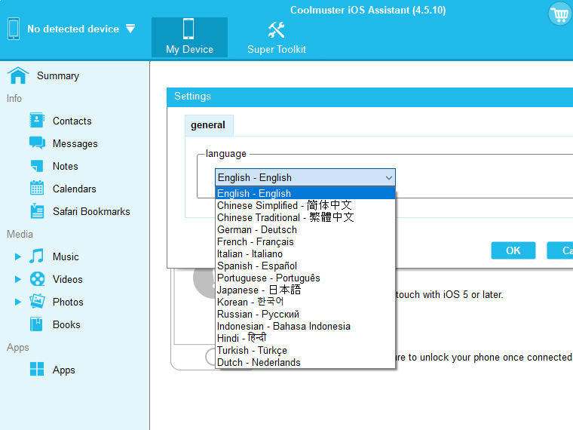Select German - Deutsch language
The height and width of the screenshot is (430, 573).
[x=305, y=229]
